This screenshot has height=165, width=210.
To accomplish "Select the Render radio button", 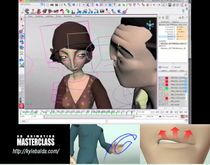I will pos(172,67).
